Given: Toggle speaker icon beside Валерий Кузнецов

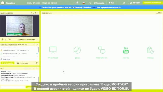Looking at the screenshot, I should point(37,54).
